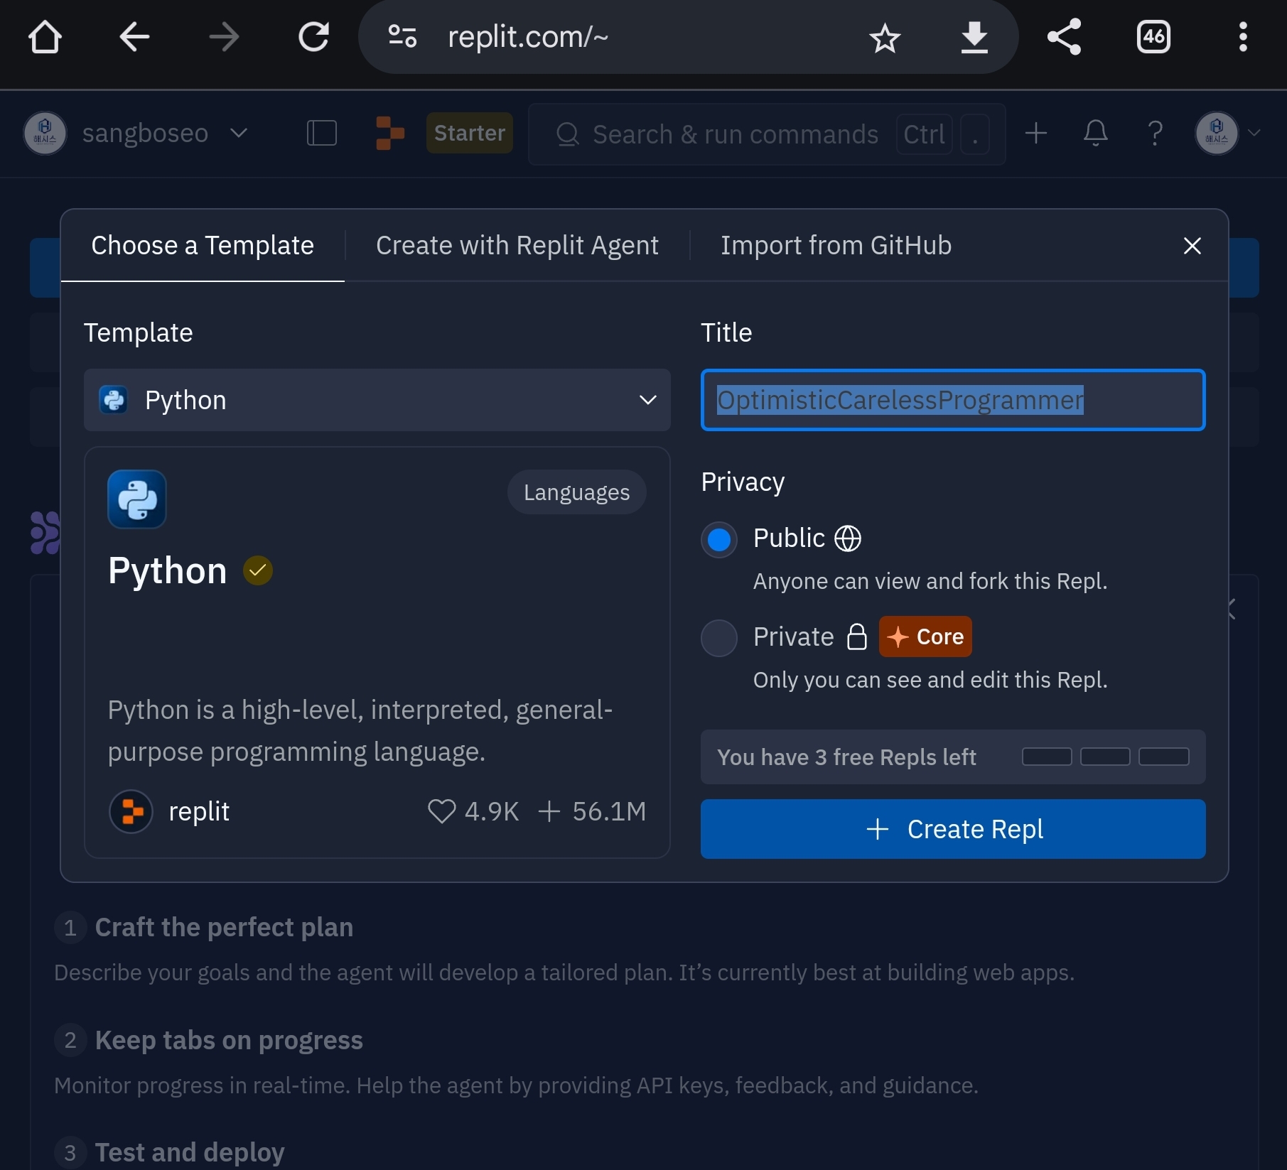
Task: Click the Replit logo in header
Action: [x=390, y=133]
